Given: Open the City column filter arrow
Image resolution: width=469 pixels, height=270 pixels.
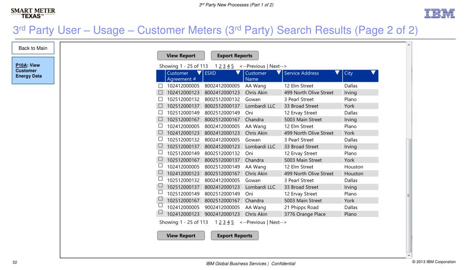Looking at the screenshot, I should [x=373, y=73].
